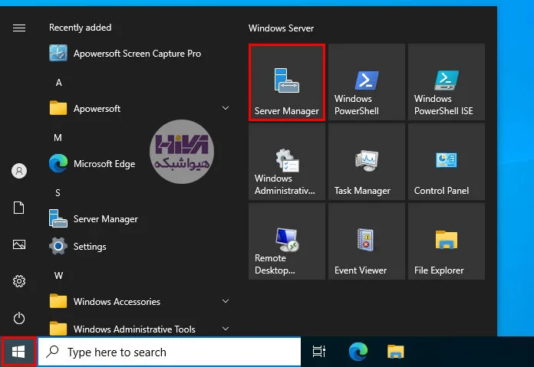Screen dimensions: 534x367
Task: Click the Power button in sidebar
Action: (x=19, y=318)
